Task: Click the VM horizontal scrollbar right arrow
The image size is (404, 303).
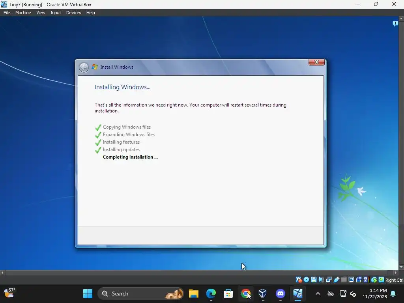Action: pos(395,273)
